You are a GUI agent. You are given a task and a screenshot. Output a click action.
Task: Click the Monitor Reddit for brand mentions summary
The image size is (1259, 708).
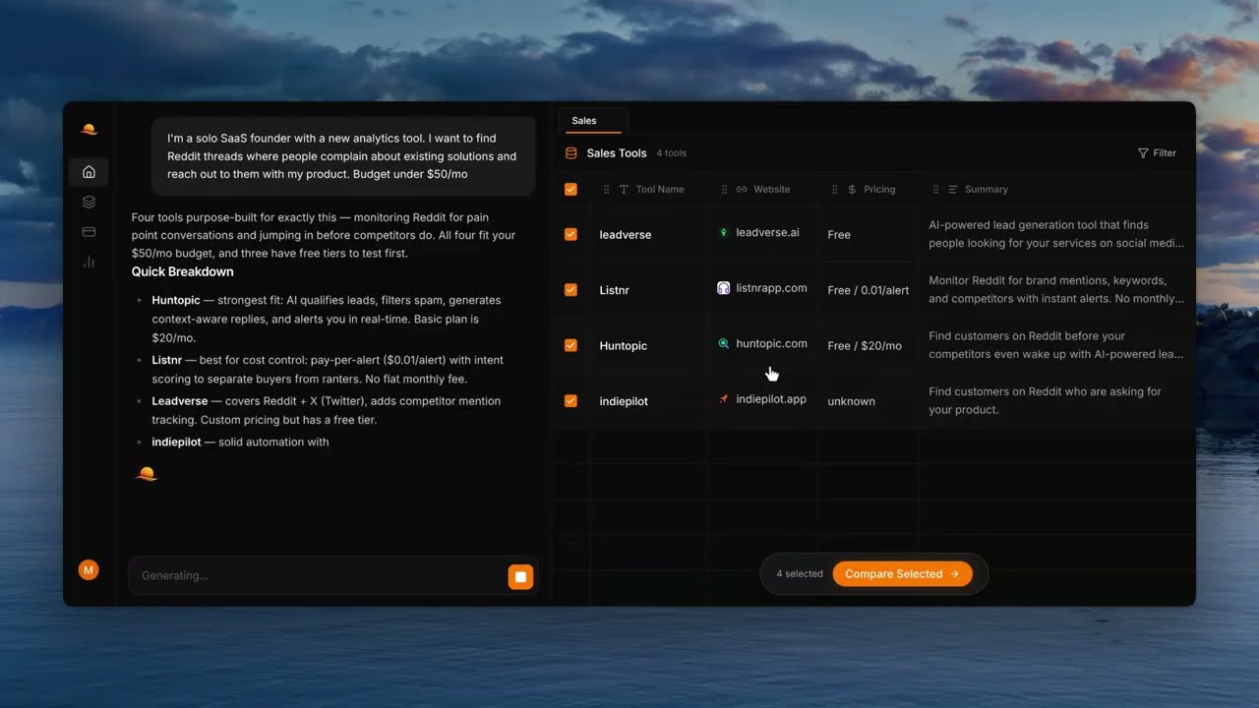point(1056,289)
